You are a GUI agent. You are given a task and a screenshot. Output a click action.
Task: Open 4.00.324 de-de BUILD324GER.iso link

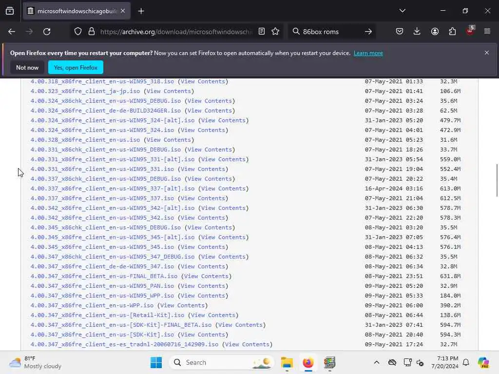[x=106, y=111]
